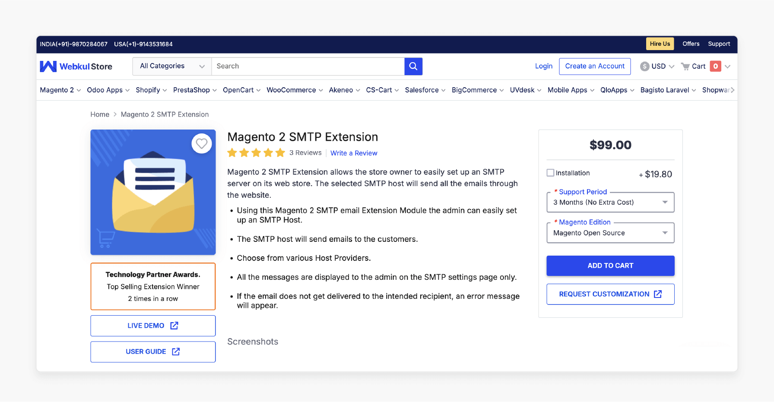Click the USD currency coin icon
Viewport: 774px width, 402px height.
[x=644, y=66]
